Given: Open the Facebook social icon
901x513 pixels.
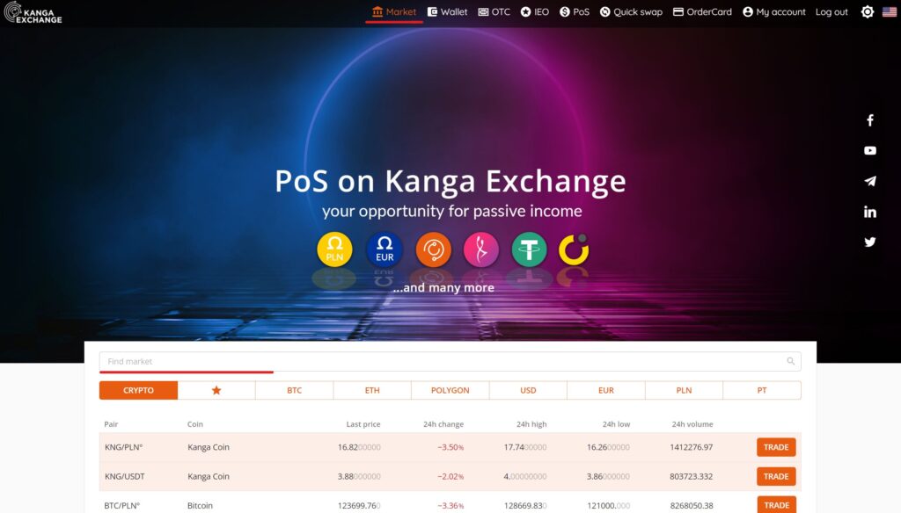Looking at the screenshot, I should [x=870, y=120].
